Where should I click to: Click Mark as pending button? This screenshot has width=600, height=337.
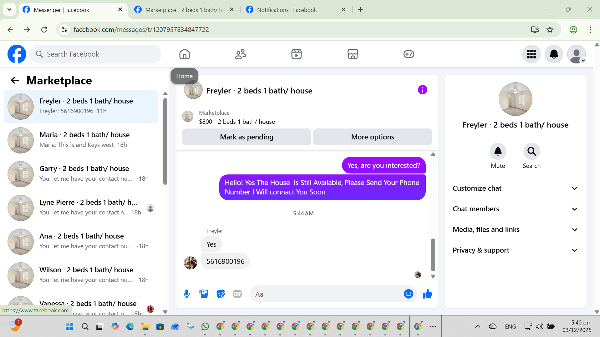click(247, 137)
